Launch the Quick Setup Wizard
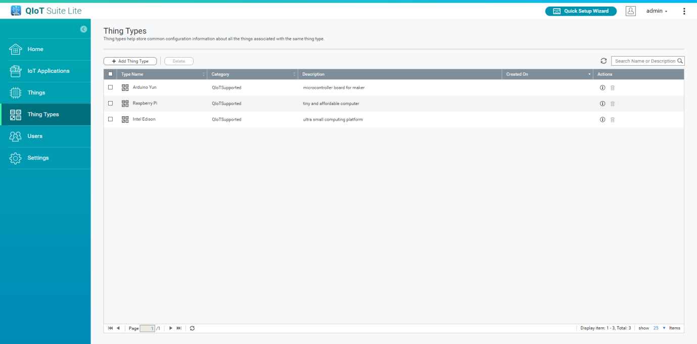Screen dimensions: 697x344 581,11
